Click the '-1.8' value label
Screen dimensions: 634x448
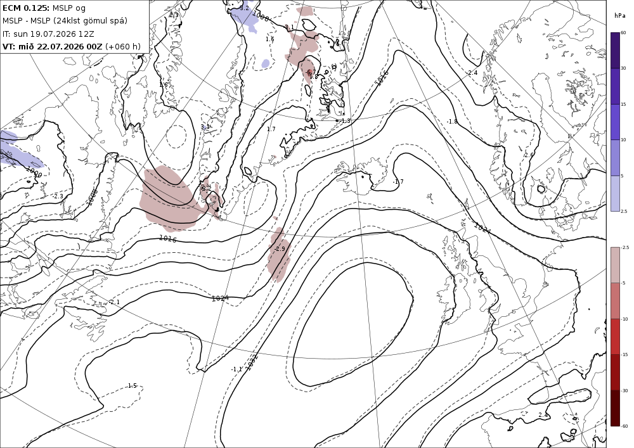[451, 122]
